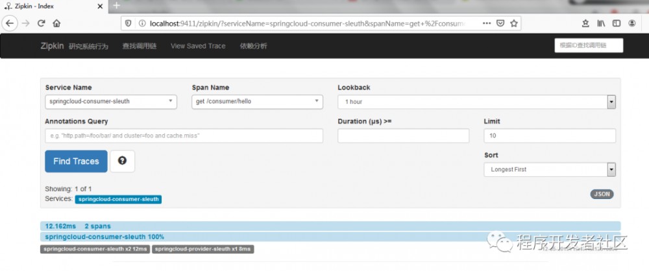This screenshot has width=649, height=271.
Task: Open the browser Library icon
Action: [601, 23]
